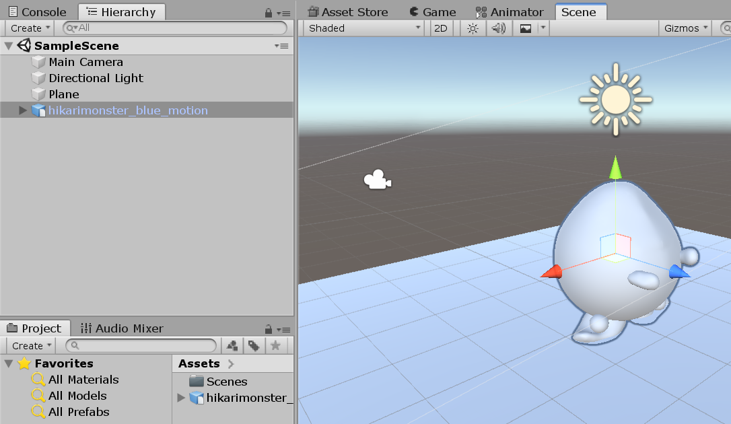Select the camera gizmo in Scene view
This screenshot has height=424, width=731.
point(377,179)
